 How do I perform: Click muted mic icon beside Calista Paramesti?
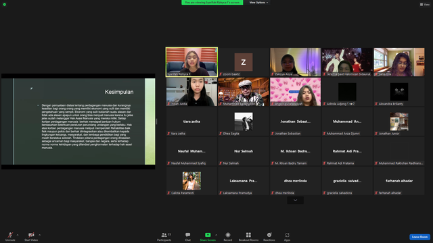click(x=168, y=193)
